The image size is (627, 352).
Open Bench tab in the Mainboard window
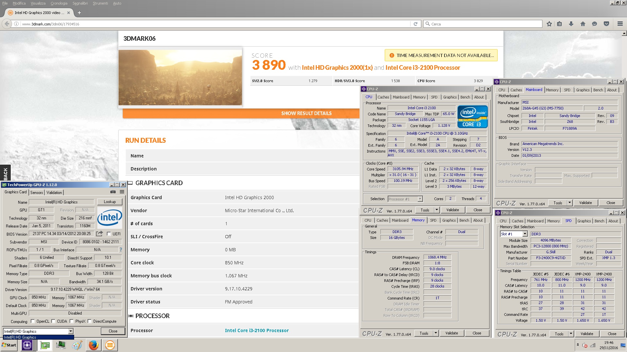point(598,90)
